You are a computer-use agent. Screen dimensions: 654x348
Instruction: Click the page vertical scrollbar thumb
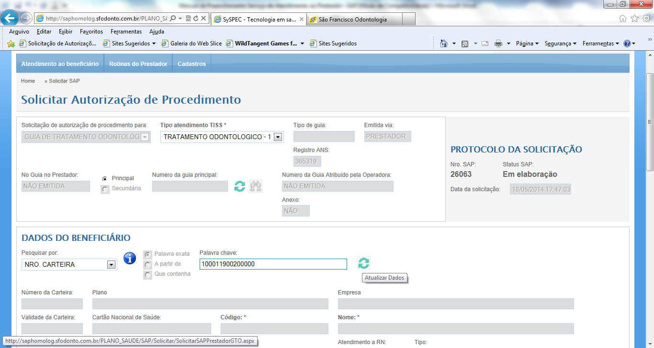pos(650,122)
